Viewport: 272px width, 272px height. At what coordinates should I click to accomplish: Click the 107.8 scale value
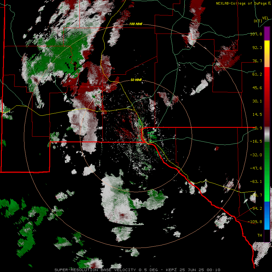coord(256,34)
